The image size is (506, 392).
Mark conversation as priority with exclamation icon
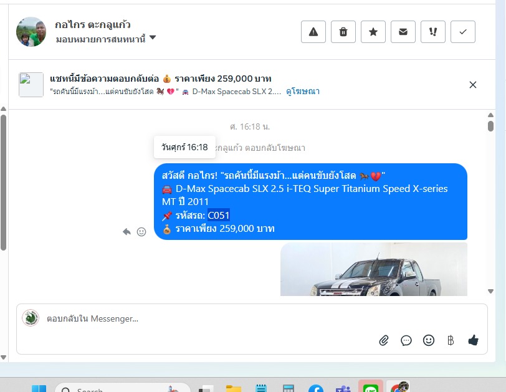click(433, 32)
